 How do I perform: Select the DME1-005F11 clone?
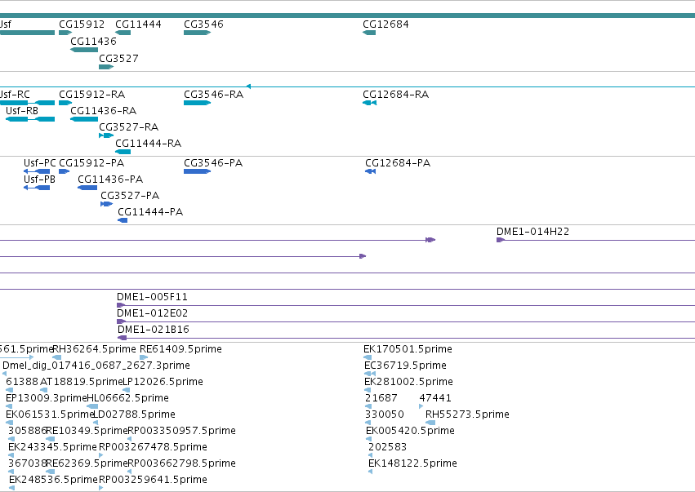[x=406, y=305]
